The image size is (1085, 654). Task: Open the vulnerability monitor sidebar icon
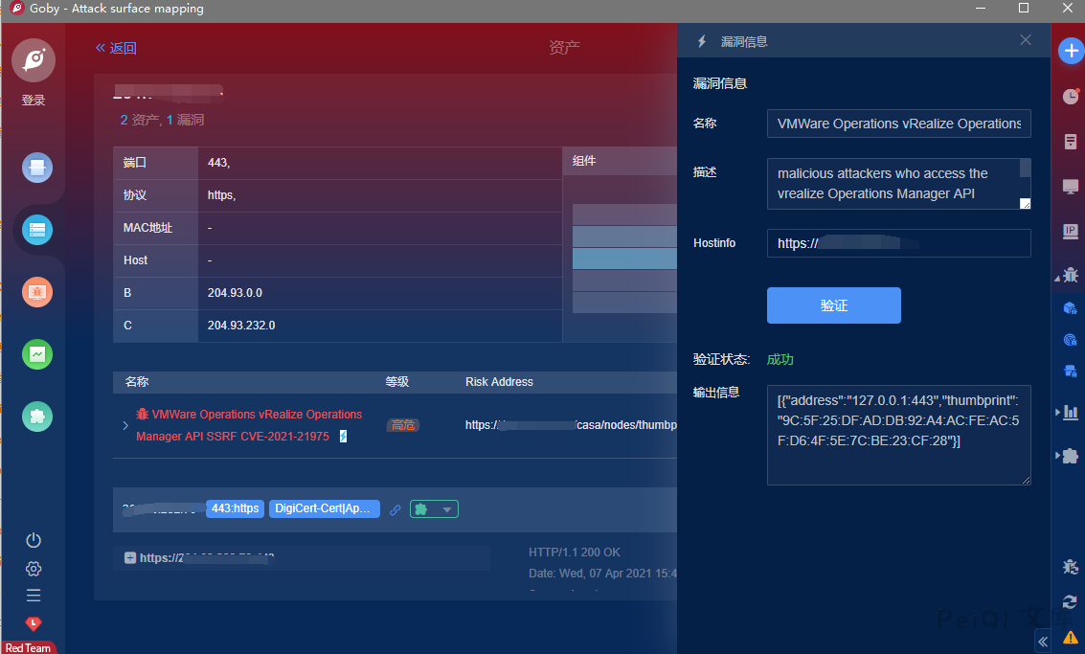tap(37, 292)
